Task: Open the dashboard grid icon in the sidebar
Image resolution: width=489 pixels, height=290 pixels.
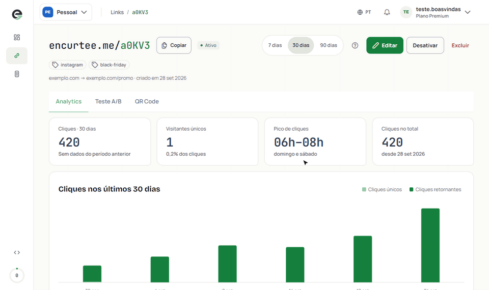Action: point(17,37)
